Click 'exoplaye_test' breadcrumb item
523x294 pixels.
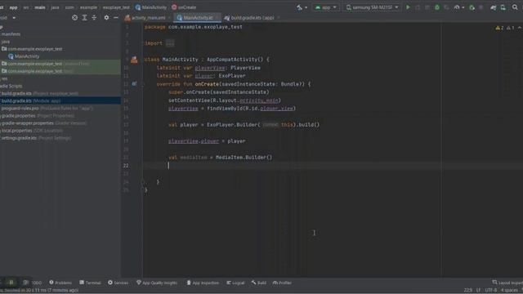tap(116, 7)
